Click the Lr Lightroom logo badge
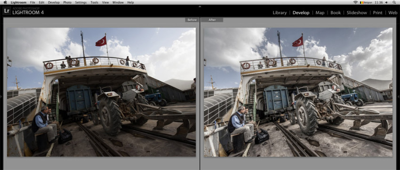 [x=7, y=11]
